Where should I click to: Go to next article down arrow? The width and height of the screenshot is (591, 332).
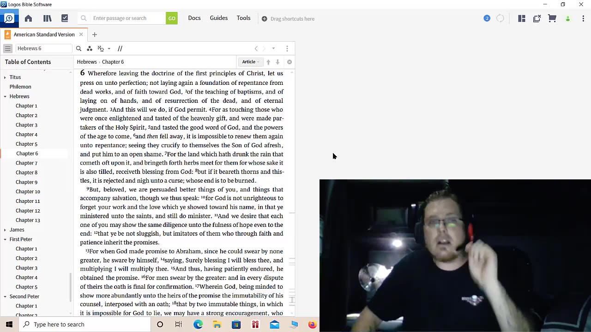coord(277,62)
